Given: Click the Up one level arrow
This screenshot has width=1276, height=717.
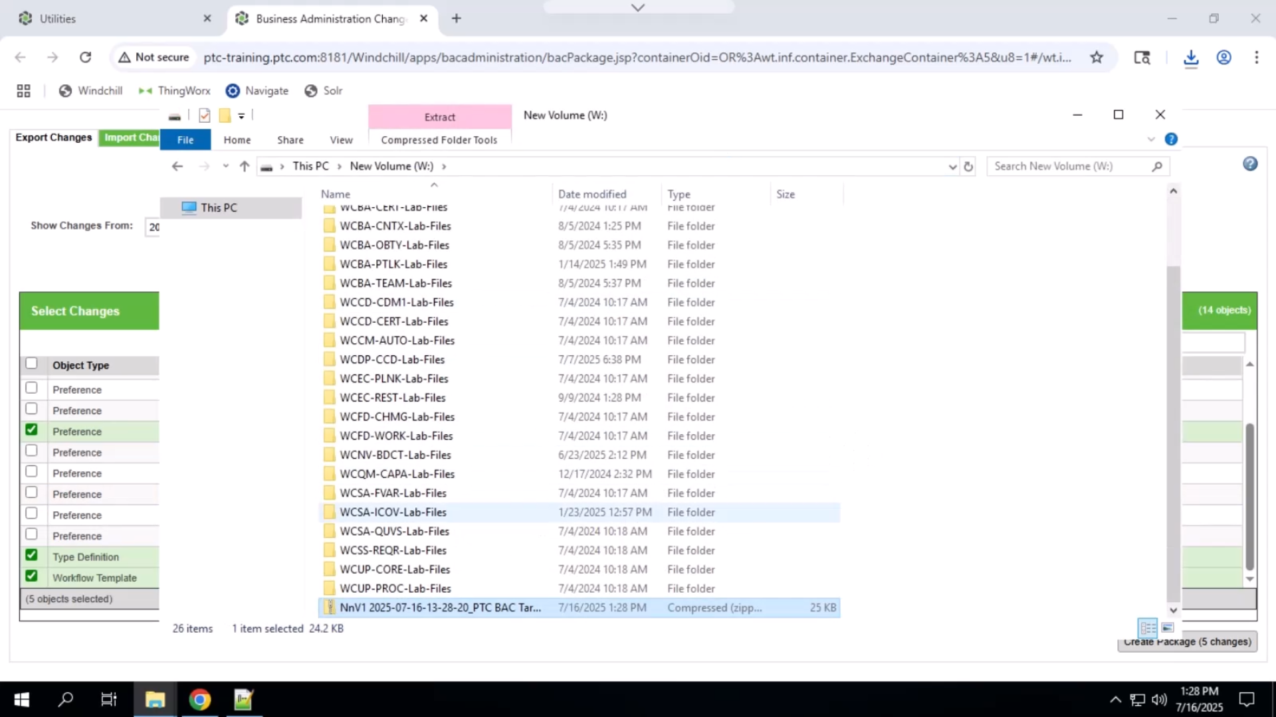Looking at the screenshot, I should [245, 167].
